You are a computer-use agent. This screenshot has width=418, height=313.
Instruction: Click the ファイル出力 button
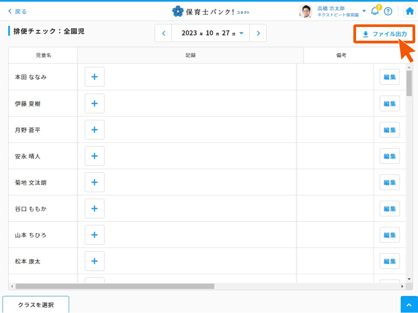(384, 34)
